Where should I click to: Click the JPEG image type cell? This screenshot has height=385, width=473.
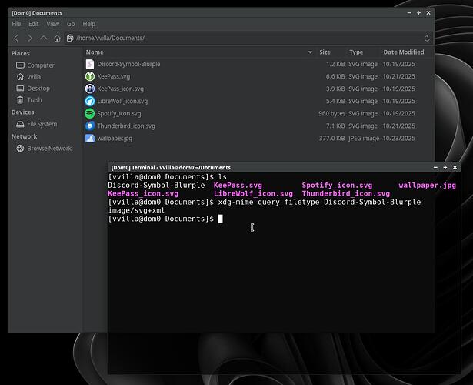point(364,139)
